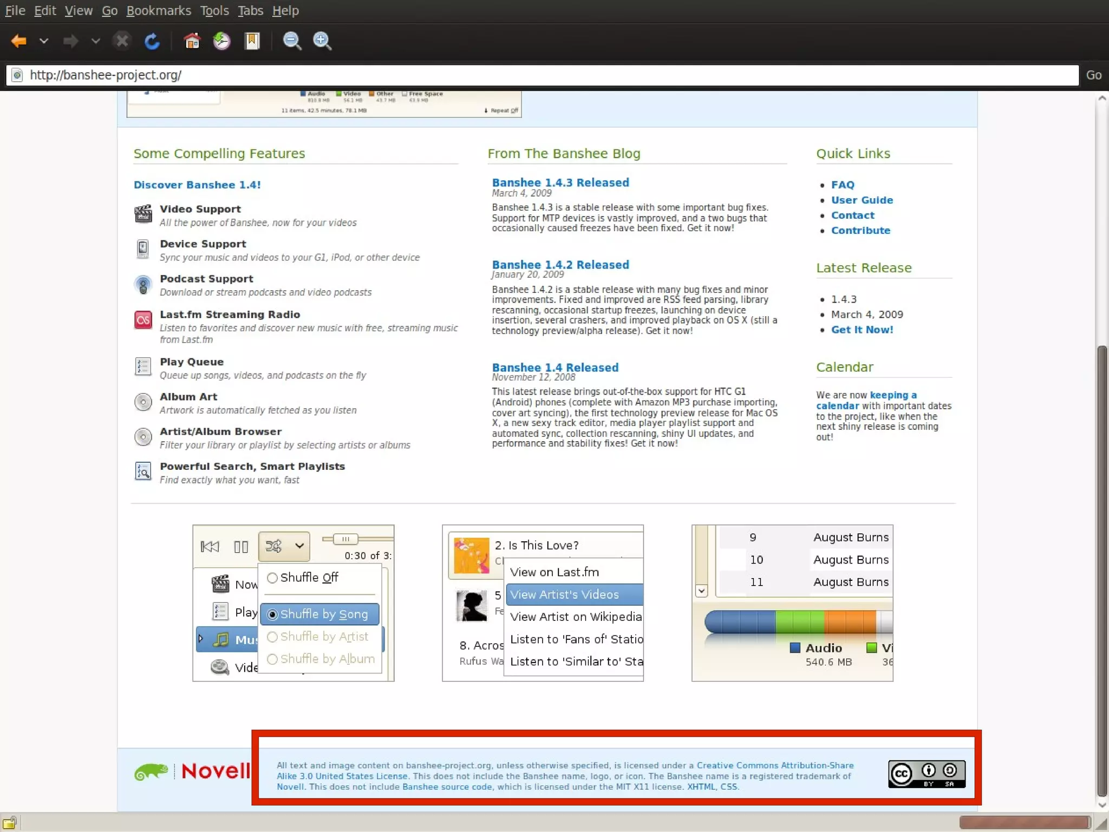Click the Reload page icon
This screenshot has width=1109, height=832.
(152, 41)
